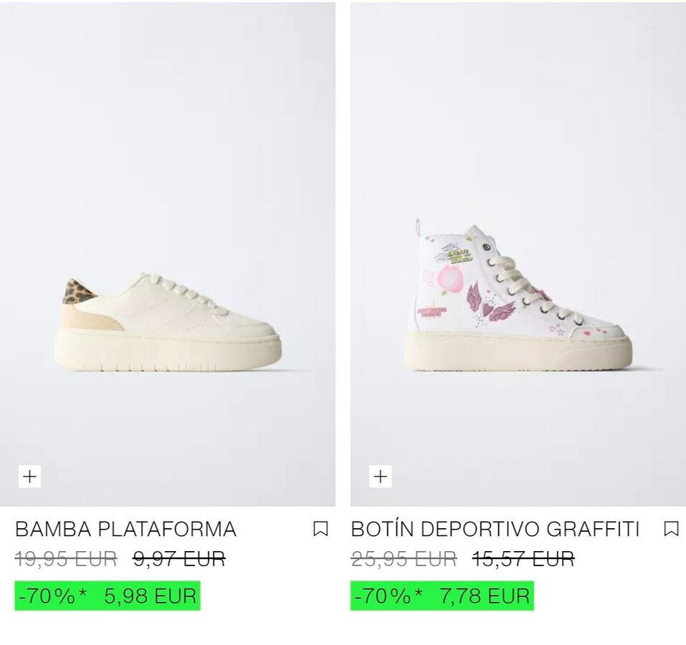Click the crossed-out 15,57 EUR price

pos(523,559)
